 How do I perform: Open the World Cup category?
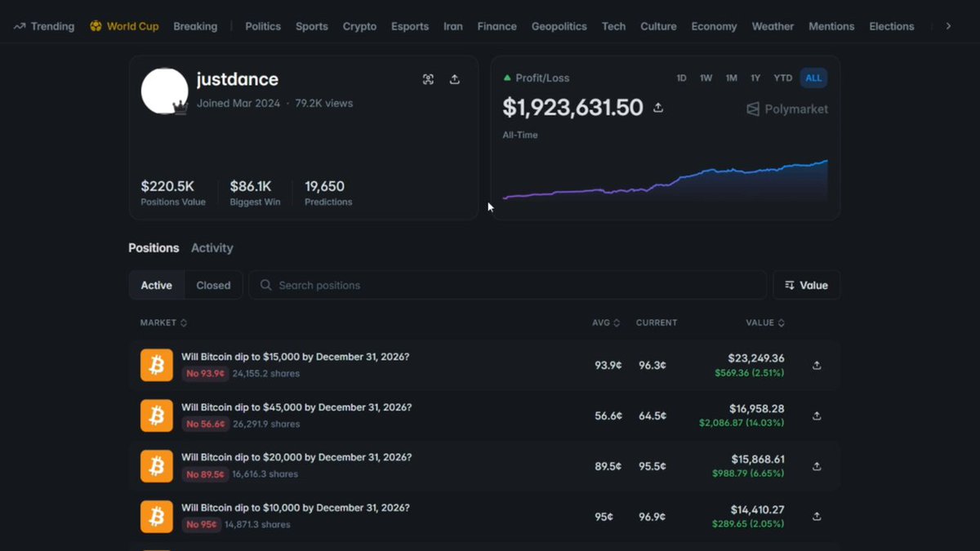point(124,26)
